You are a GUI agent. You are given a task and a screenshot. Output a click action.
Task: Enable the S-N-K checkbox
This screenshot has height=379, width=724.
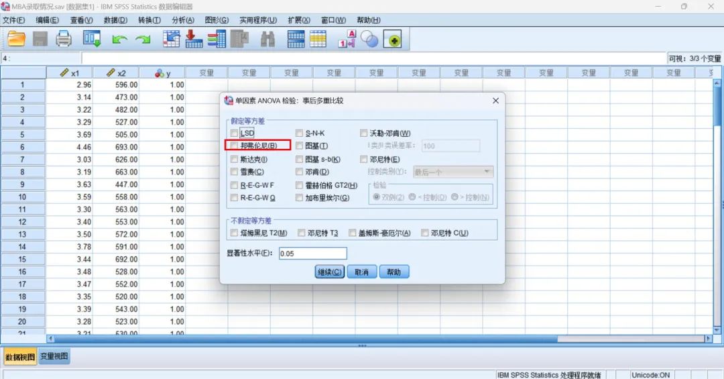tap(299, 133)
